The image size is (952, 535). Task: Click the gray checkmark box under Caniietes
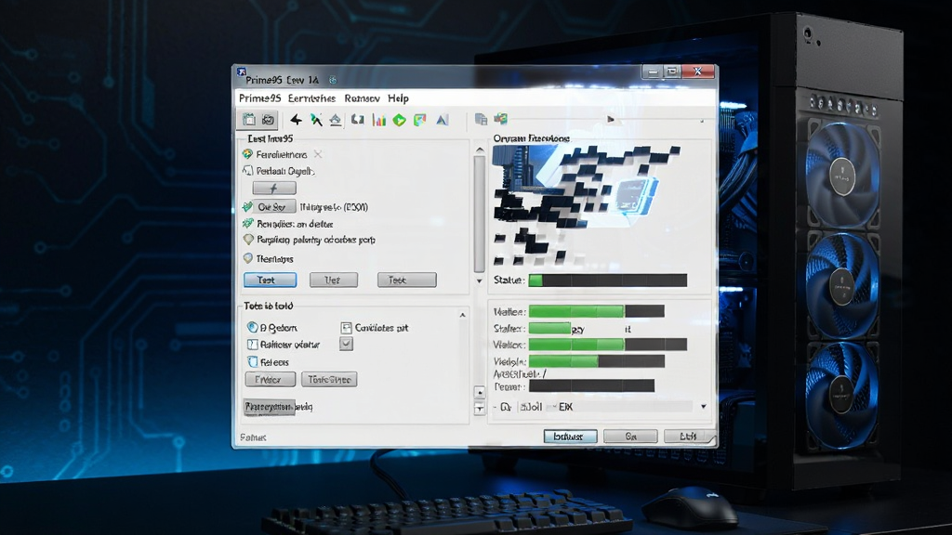[346, 344]
